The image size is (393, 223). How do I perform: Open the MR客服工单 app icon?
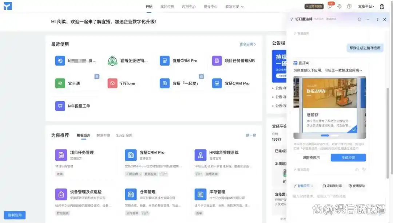(60, 106)
